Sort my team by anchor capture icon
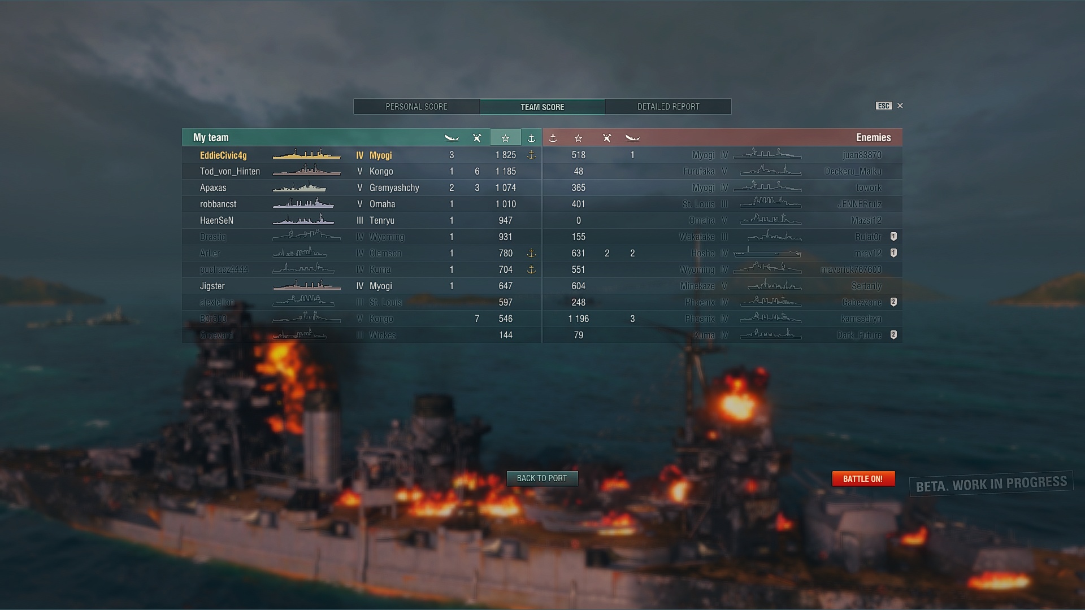1085x610 pixels. (x=531, y=138)
